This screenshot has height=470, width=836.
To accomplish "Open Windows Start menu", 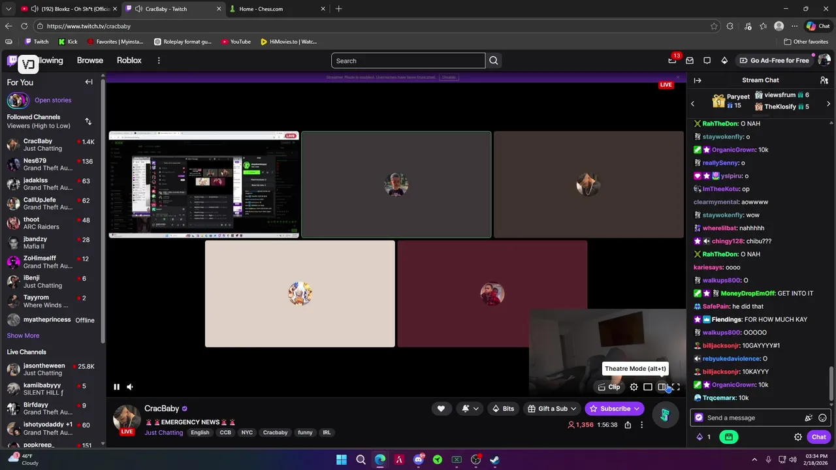I will pyautogui.click(x=342, y=460).
